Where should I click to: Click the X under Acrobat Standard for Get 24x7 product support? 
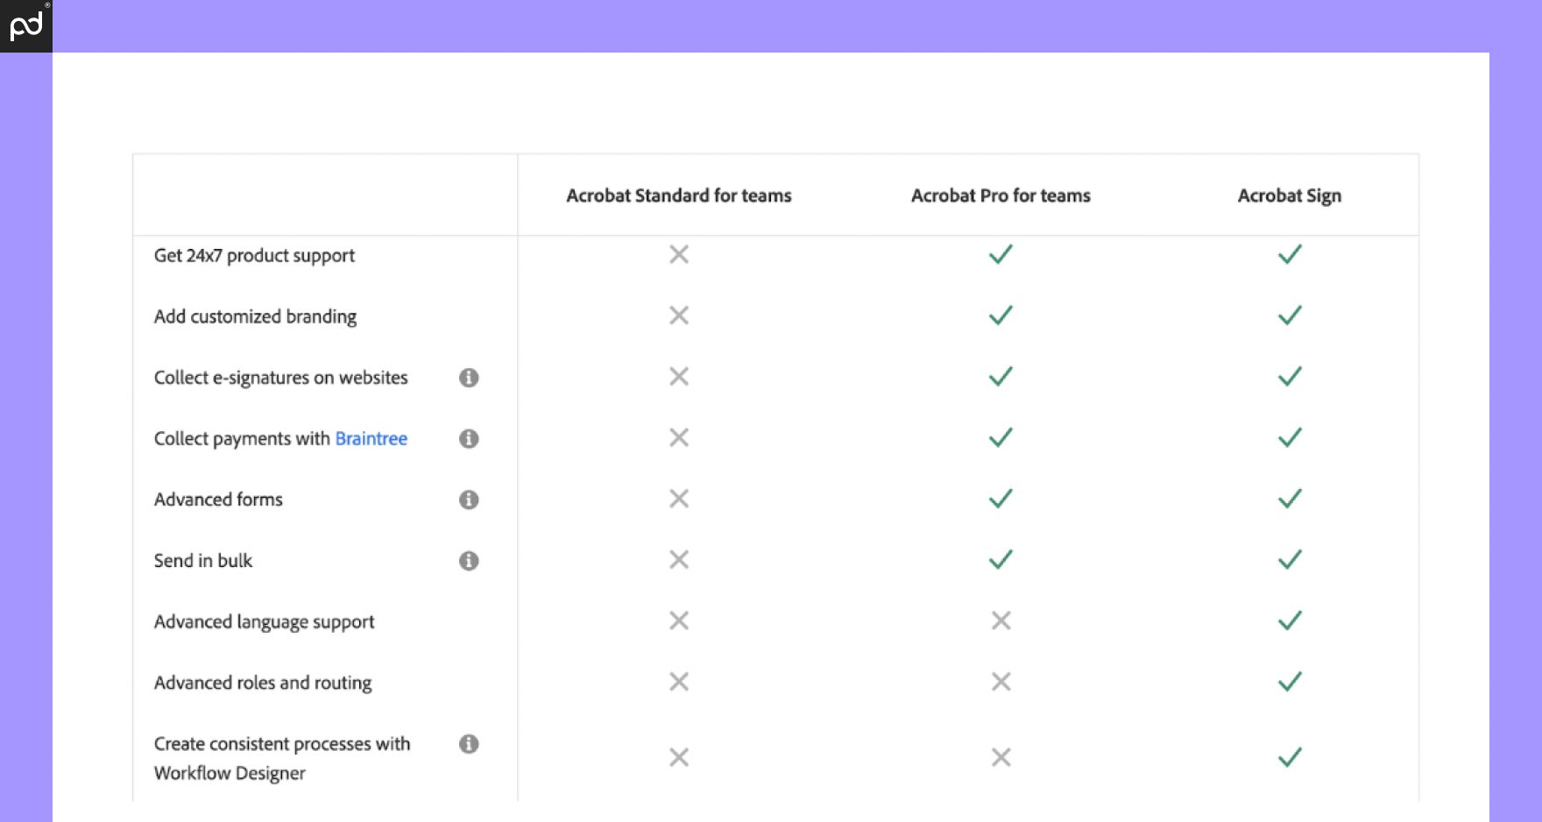(x=677, y=255)
